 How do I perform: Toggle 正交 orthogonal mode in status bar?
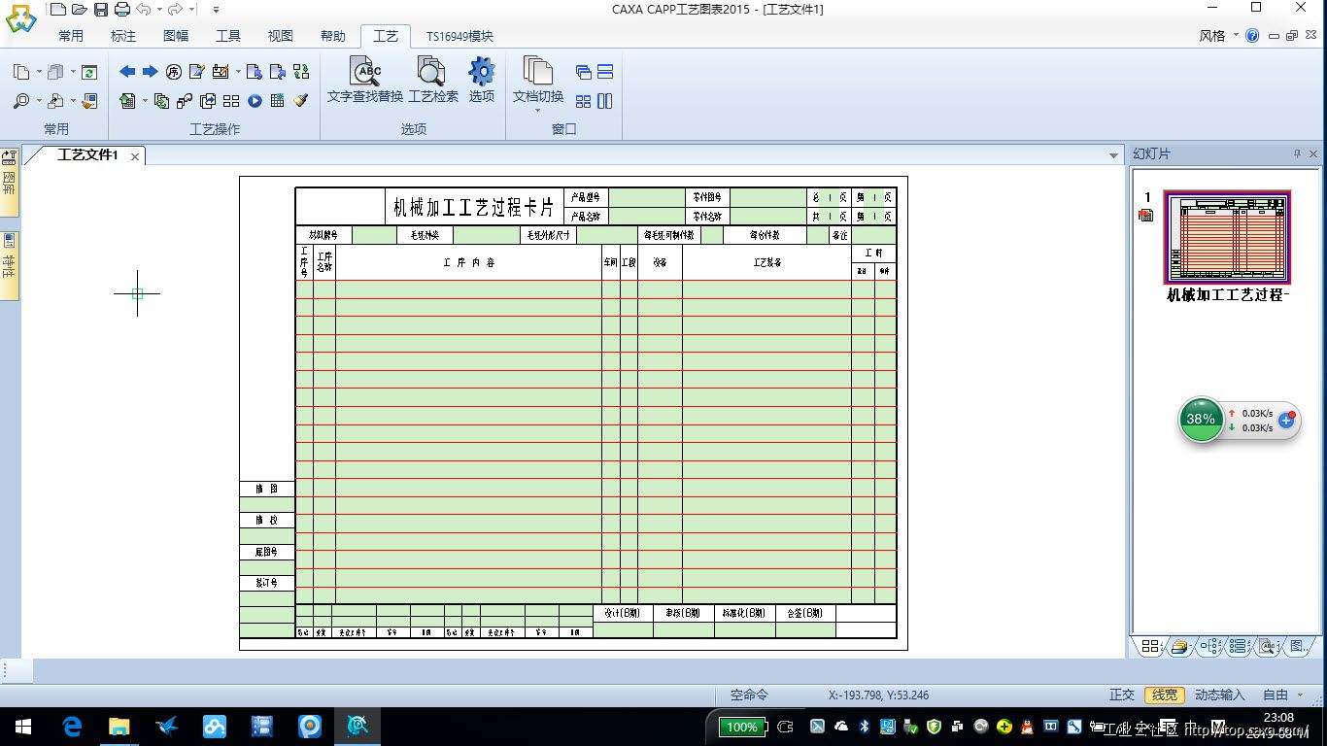pyautogui.click(x=1122, y=695)
